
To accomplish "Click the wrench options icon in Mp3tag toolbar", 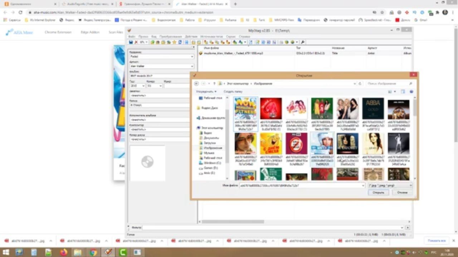I will coord(303,42).
